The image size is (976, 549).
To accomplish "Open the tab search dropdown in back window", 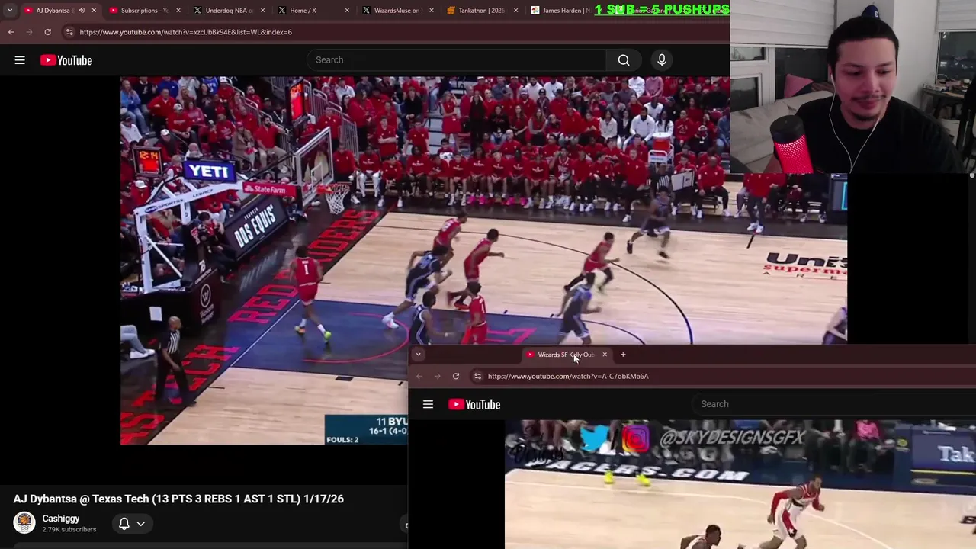I will [10, 11].
